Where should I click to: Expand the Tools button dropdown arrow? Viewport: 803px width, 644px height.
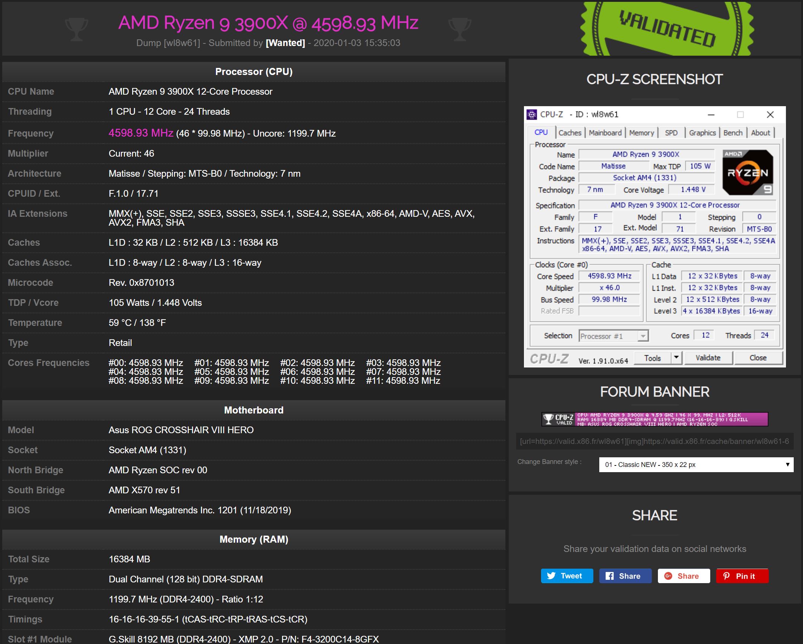pyautogui.click(x=676, y=357)
